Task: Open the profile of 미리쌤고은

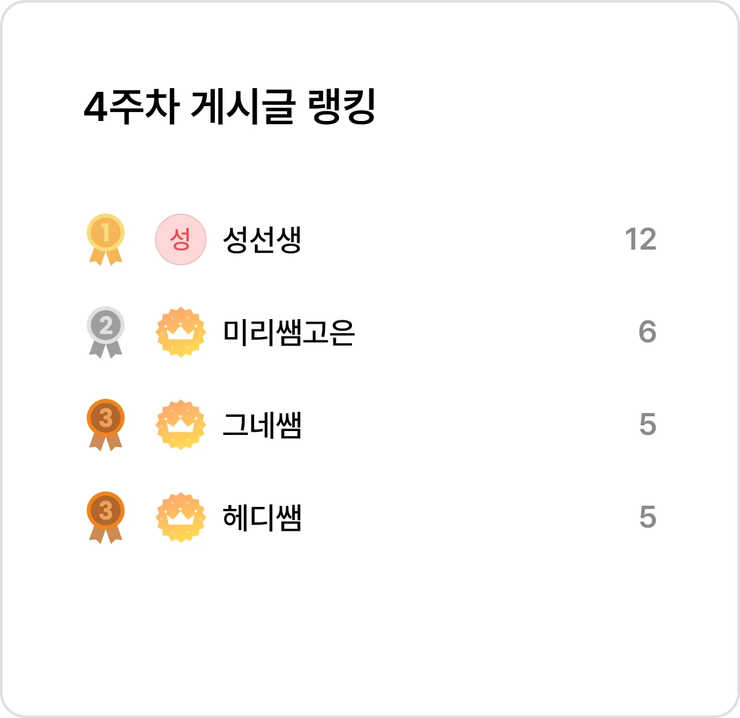Action: coord(288,332)
